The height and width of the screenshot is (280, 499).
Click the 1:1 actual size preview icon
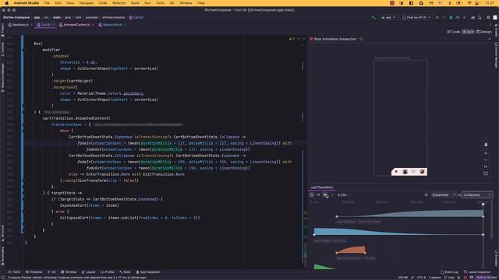point(486,166)
